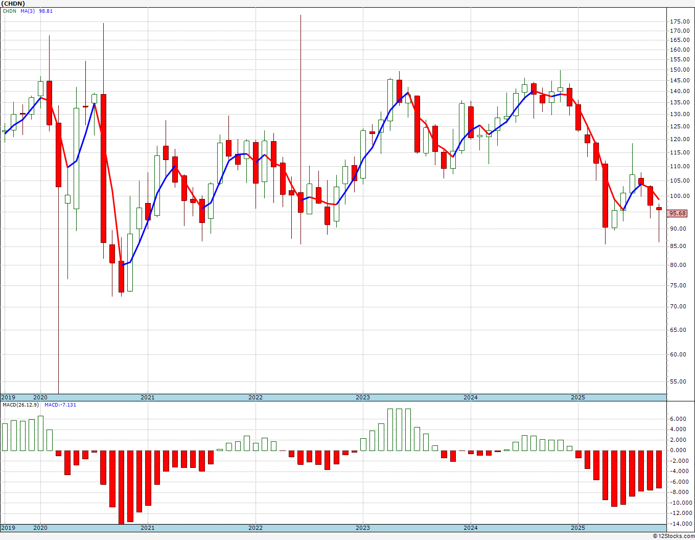
Task: Click 2022 on the price chart time axis
Action: coord(255,397)
